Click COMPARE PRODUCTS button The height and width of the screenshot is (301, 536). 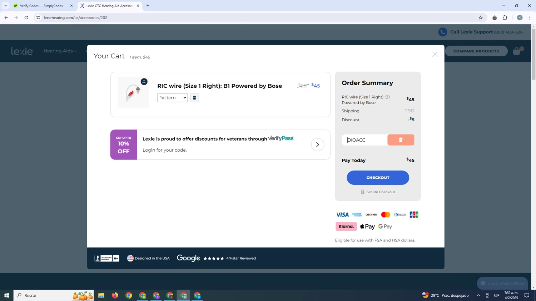point(476,51)
